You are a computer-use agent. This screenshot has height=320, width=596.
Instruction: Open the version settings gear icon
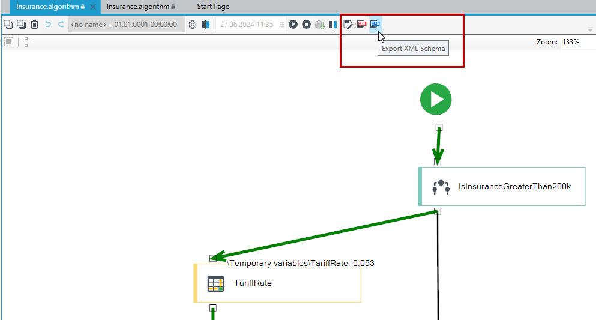pos(193,25)
